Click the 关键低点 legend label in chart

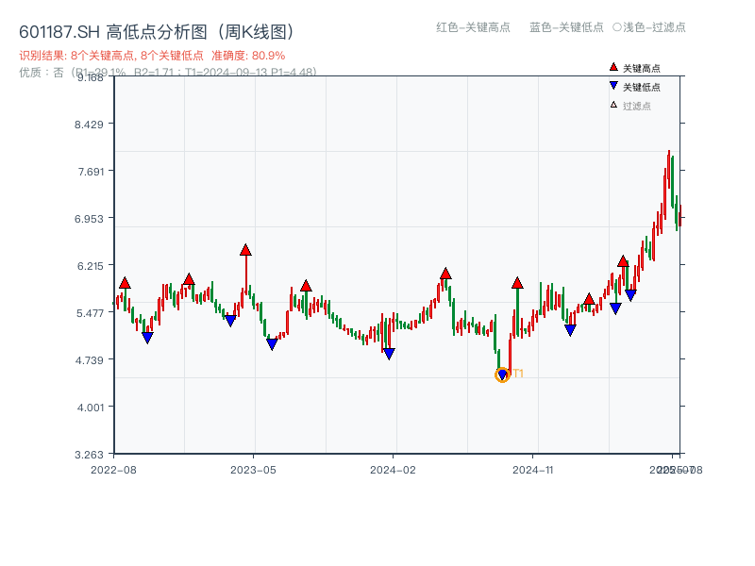pos(642,87)
